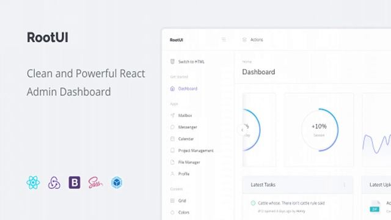
Task: Click the RootUI logo in the dashboard header
Action: click(x=177, y=40)
